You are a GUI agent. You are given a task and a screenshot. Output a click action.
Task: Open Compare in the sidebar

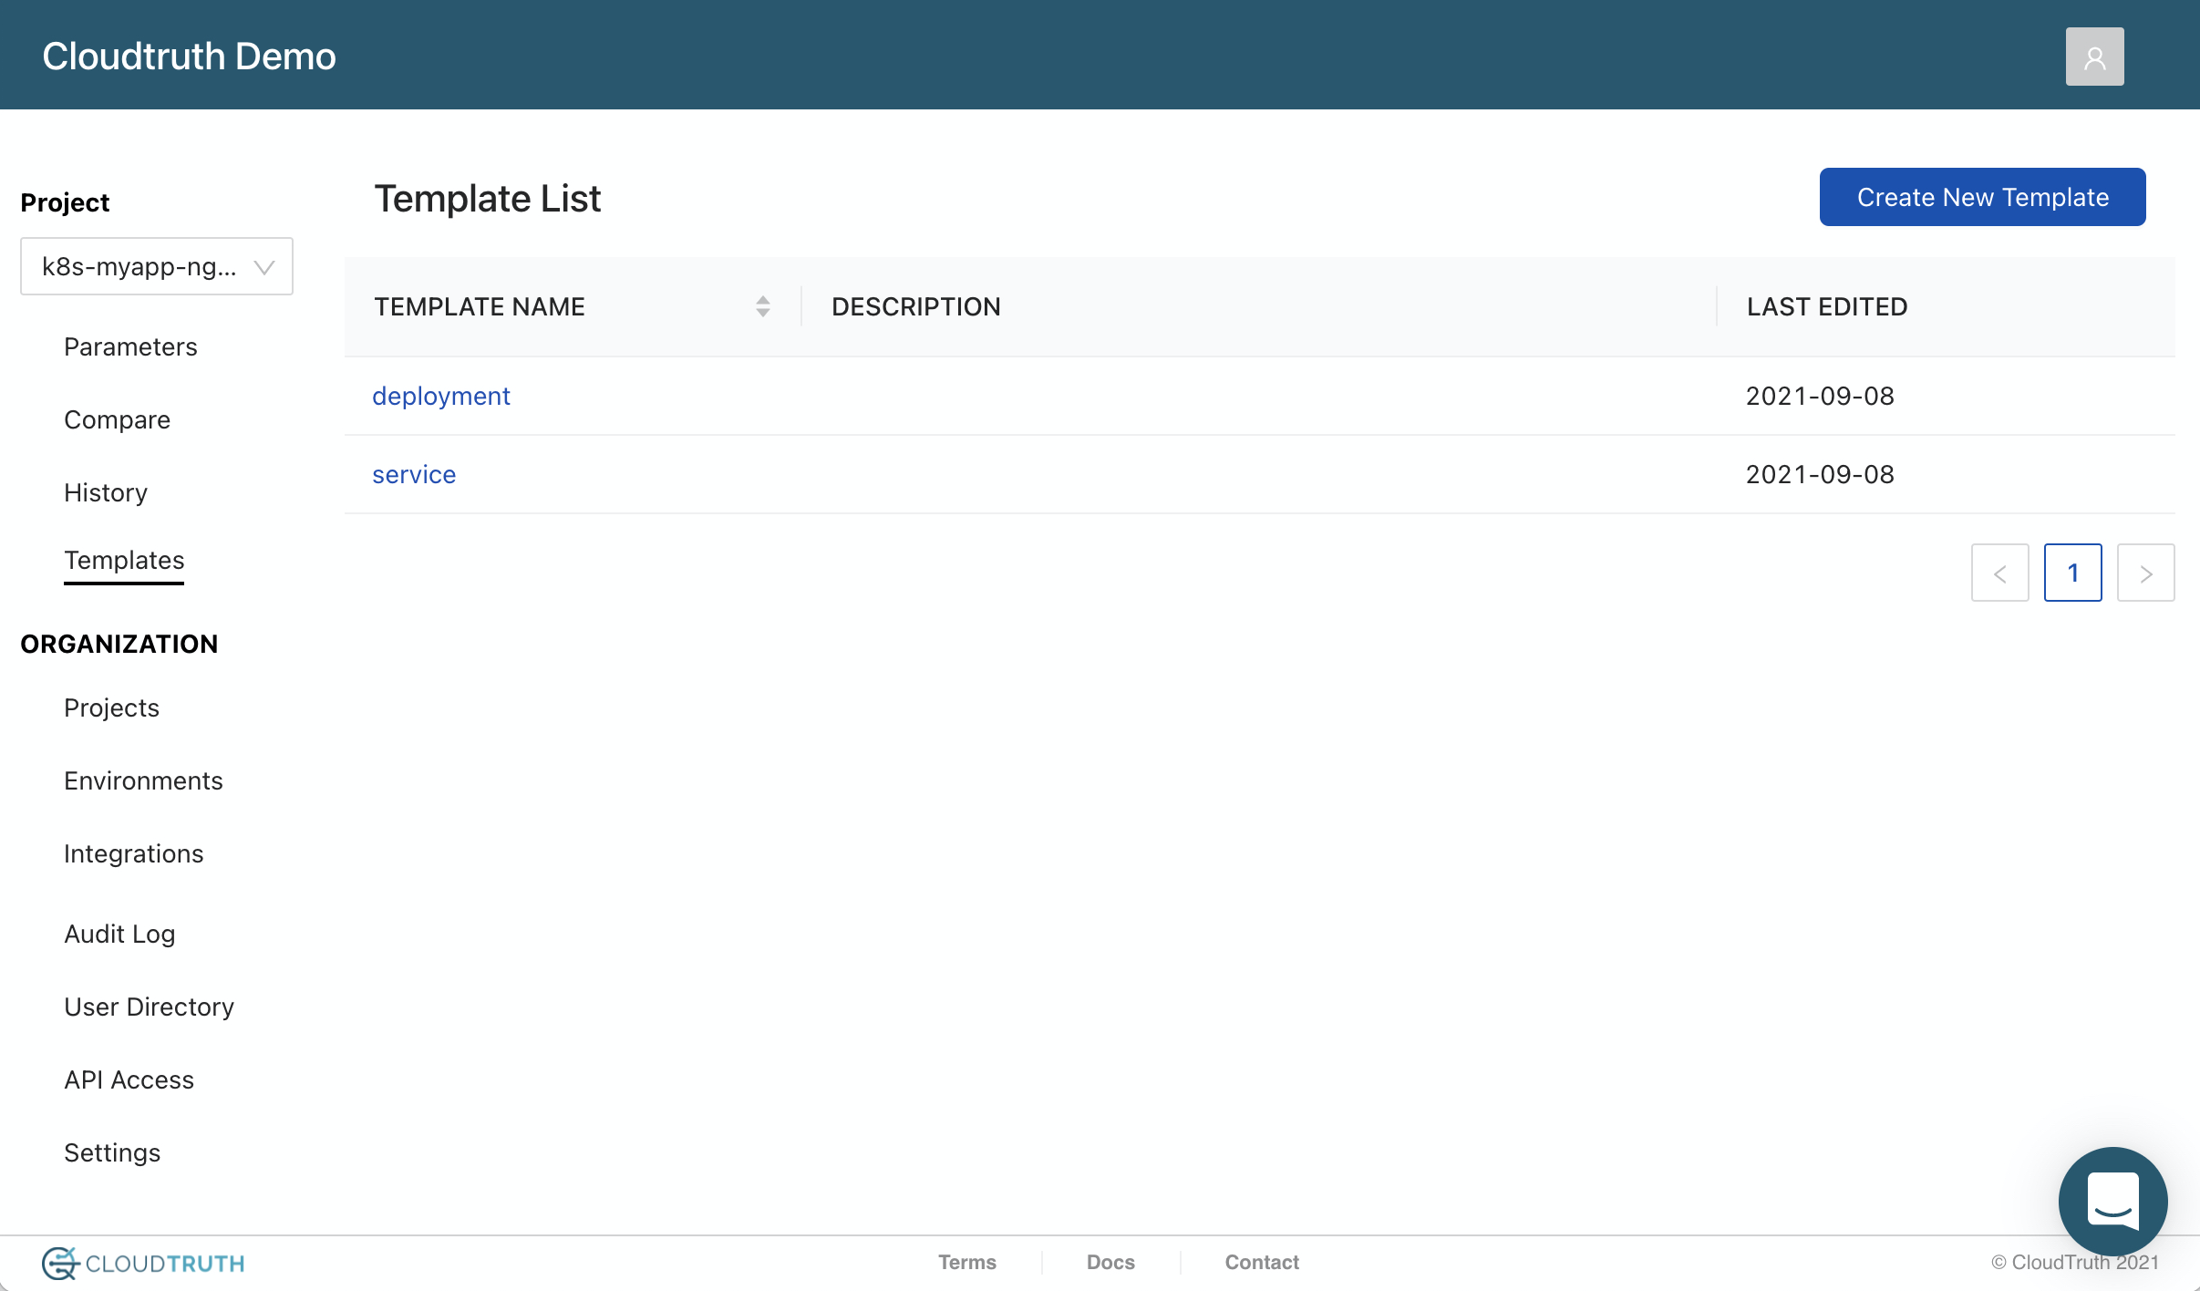(x=117, y=419)
